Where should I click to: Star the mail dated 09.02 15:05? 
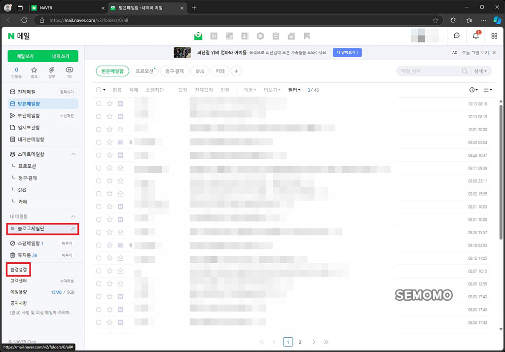(109, 194)
